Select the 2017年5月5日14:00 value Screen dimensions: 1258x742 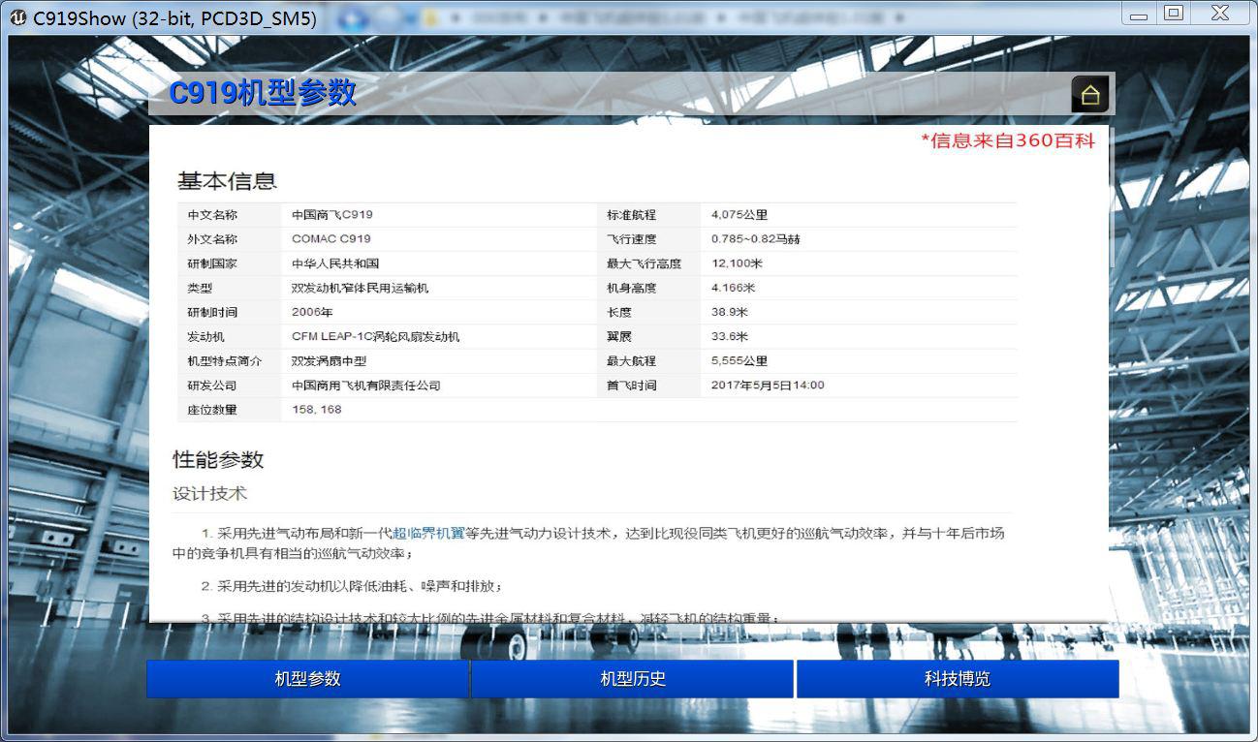click(x=768, y=386)
